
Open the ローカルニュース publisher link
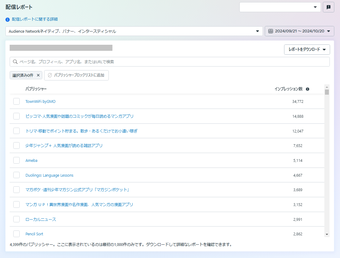coord(41,219)
